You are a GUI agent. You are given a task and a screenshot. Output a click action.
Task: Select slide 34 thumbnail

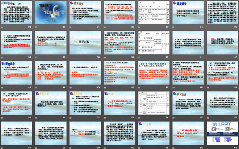[x=188, y=13]
